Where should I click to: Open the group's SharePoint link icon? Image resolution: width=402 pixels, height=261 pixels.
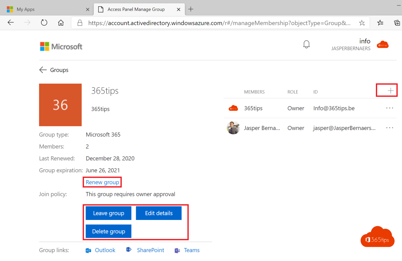pos(129,250)
